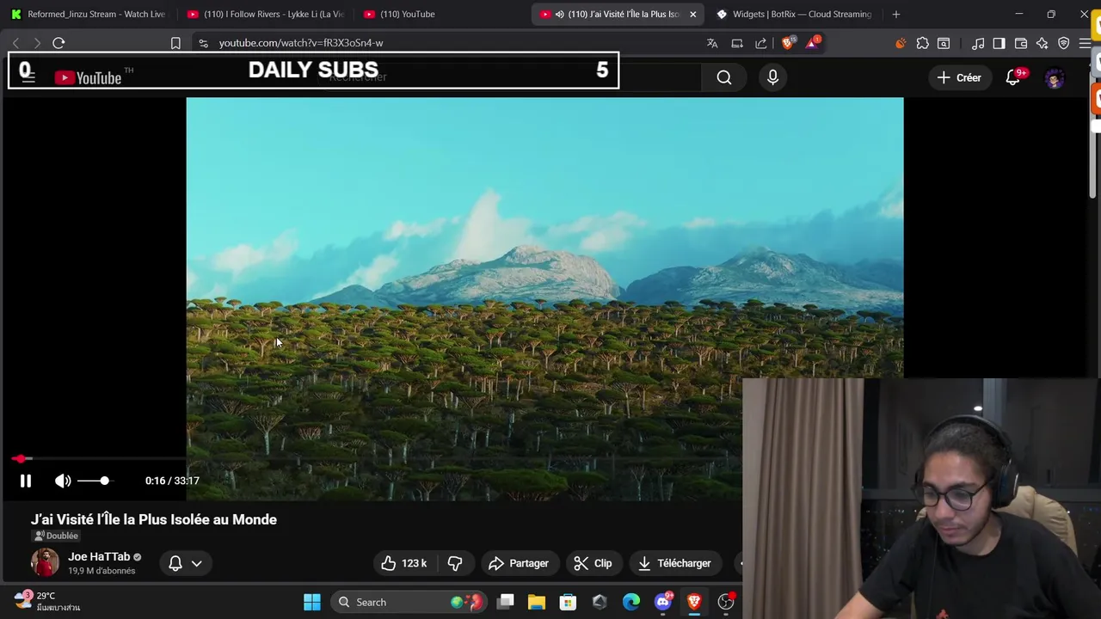Image resolution: width=1101 pixels, height=619 pixels.
Task: Reload the page with the refresh icon
Action: tap(58, 43)
